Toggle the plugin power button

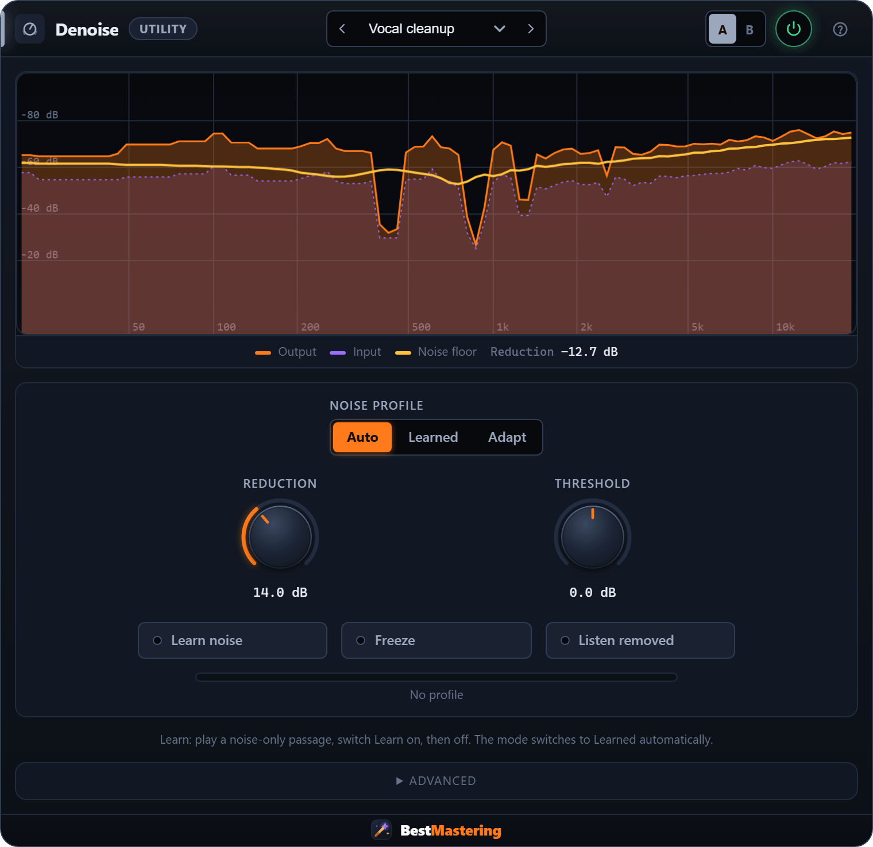(x=793, y=29)
